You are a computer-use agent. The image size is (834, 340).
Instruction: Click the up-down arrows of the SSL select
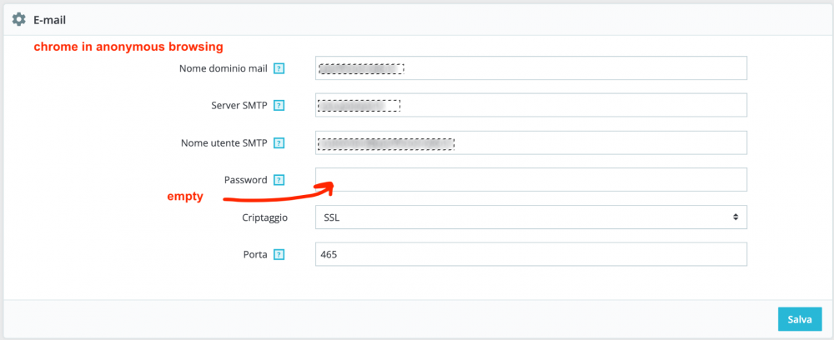point(735,217)
